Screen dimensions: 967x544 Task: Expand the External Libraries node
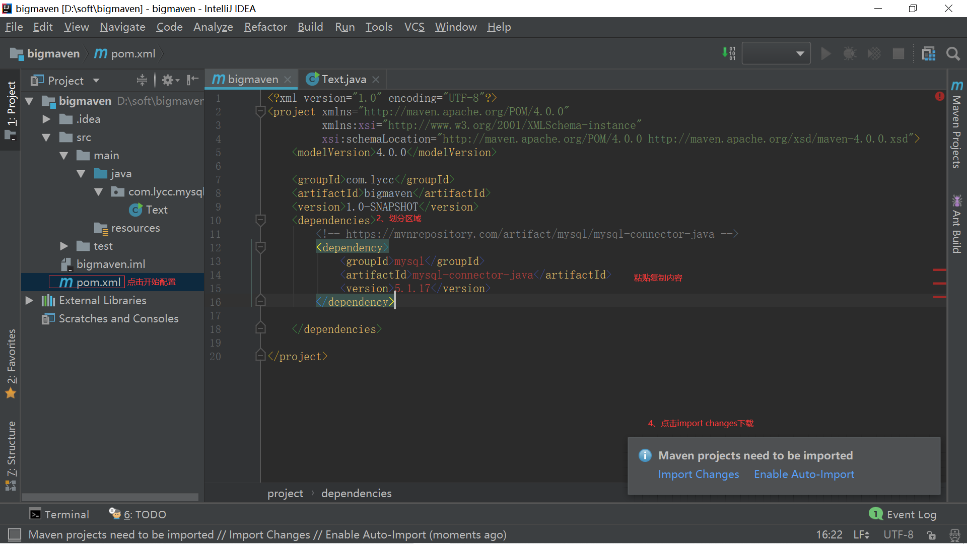[29, 301]
